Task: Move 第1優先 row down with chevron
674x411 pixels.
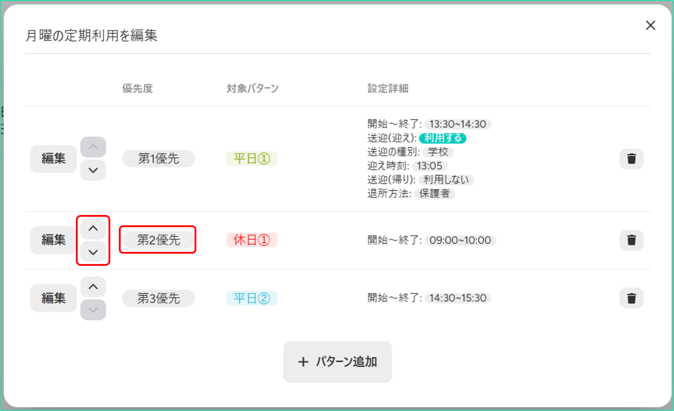Action: (93, 170)
